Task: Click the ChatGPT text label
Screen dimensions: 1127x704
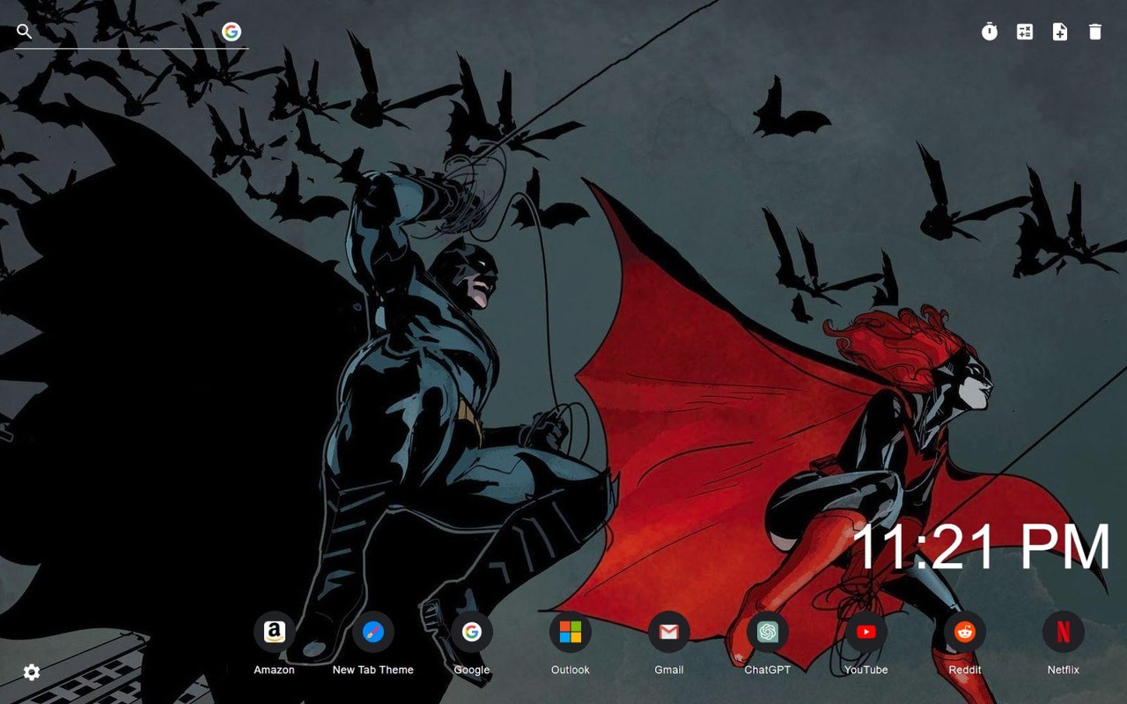Action: (x=768, y=670)
